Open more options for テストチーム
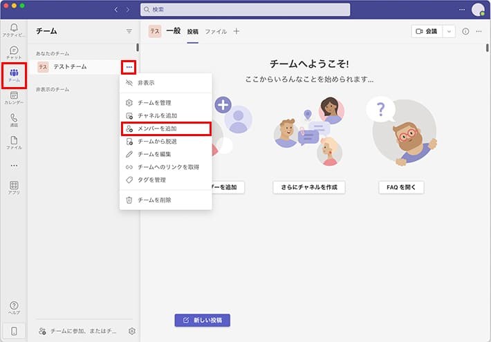 [129, 67]
